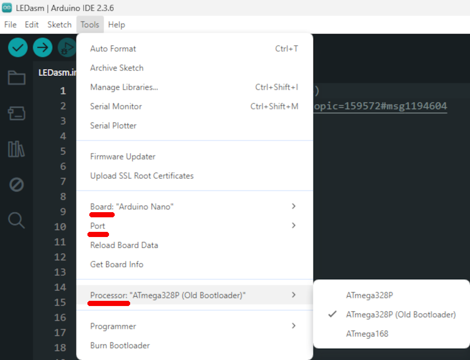Screen dimensions: 470x360
Task: Click Get Board Info
Action: point(195,264)
